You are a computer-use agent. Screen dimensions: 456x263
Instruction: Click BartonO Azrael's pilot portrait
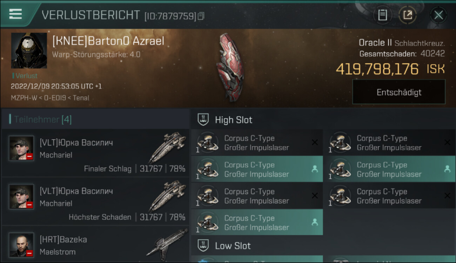pos(29,50)
